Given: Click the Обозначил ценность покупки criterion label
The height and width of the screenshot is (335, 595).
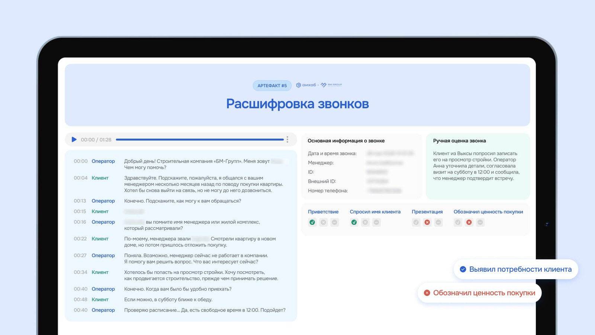Looking at the screenshot, I should (488, 212).
